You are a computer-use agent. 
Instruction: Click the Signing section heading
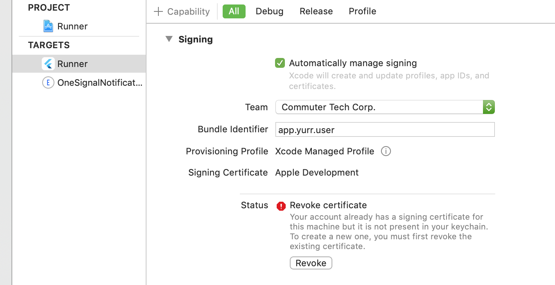pyautogui.click(x=196, y=39)
